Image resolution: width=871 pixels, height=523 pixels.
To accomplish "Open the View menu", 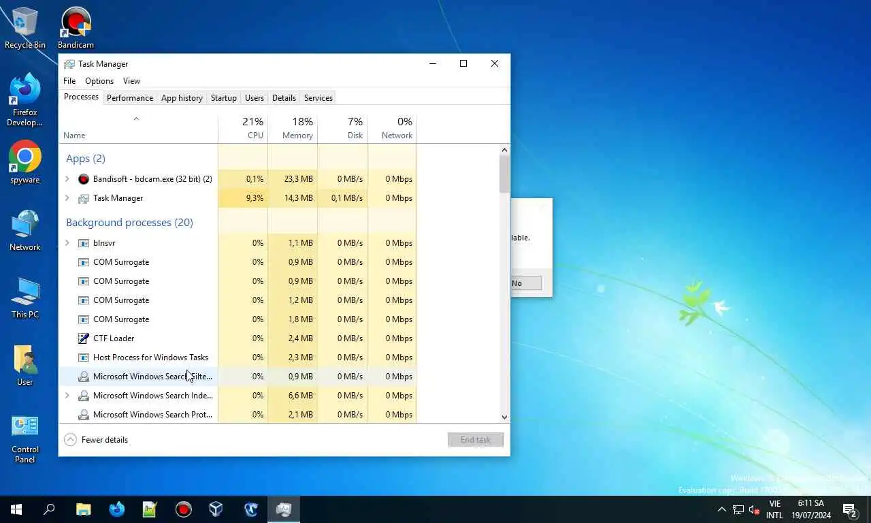I will pos(131,81).
